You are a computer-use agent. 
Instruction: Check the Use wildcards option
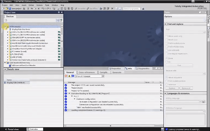(x=167, y=50)
